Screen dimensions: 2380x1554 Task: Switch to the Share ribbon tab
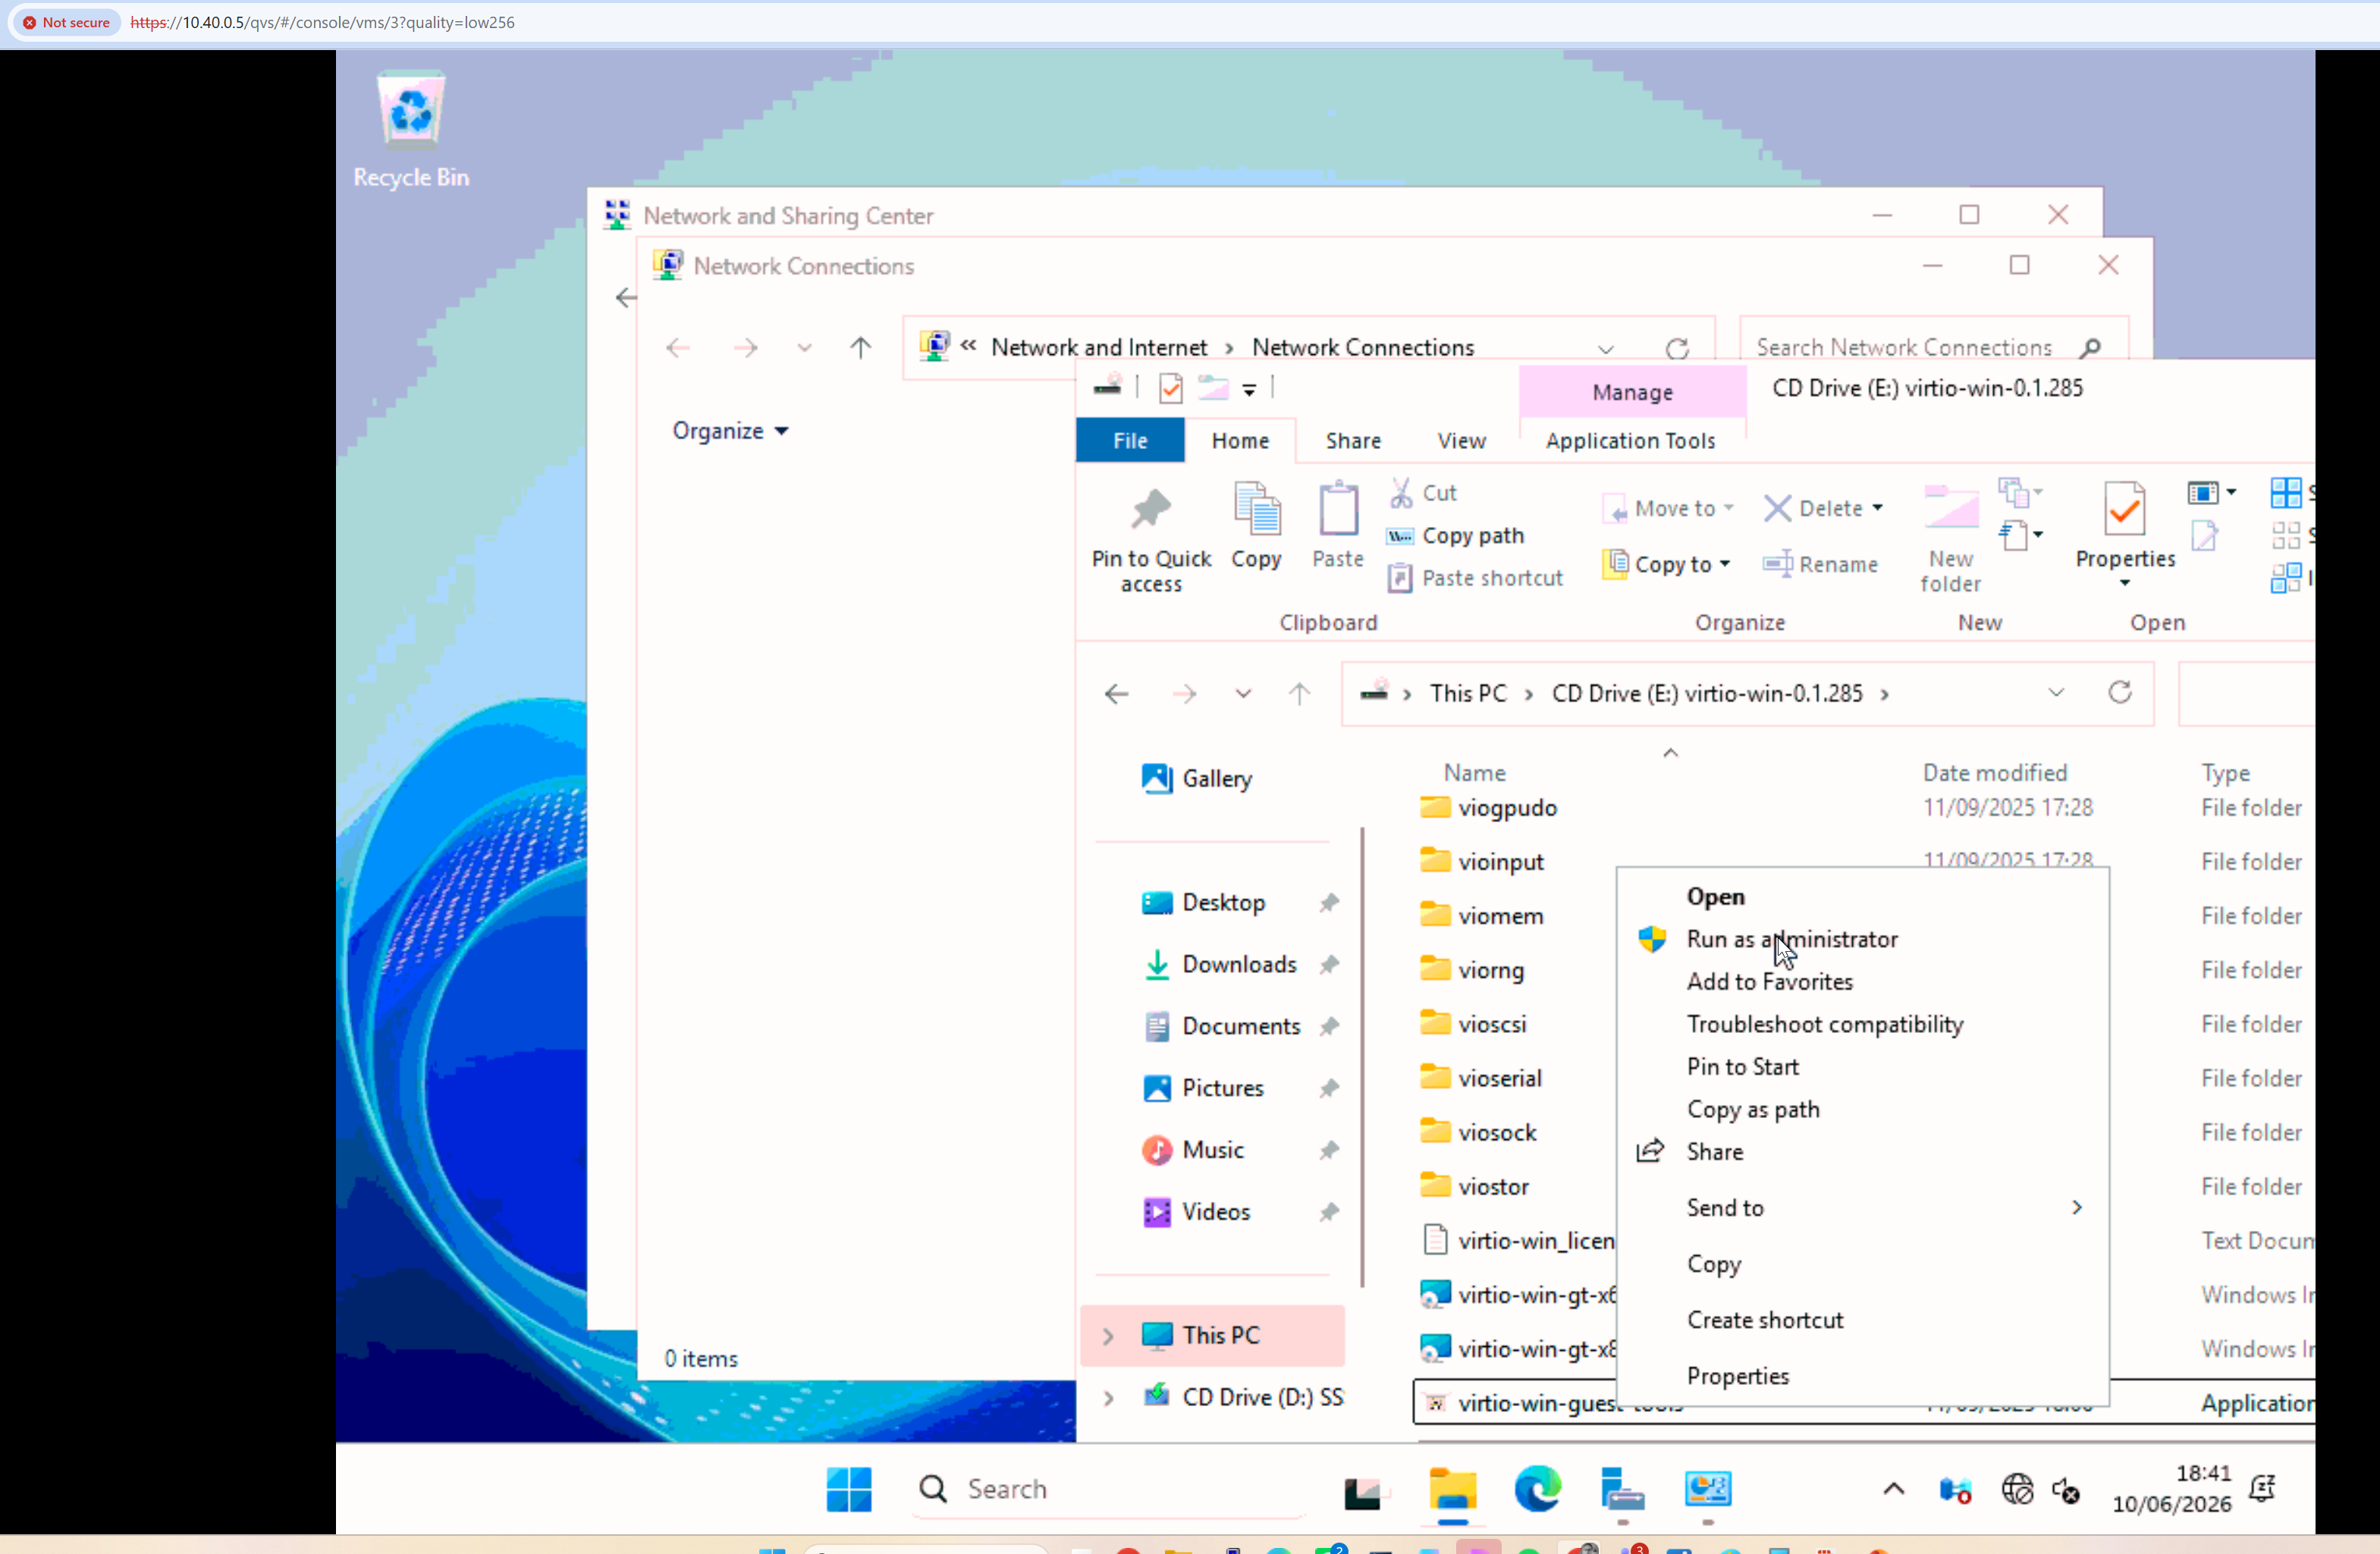coord(1353,441)
